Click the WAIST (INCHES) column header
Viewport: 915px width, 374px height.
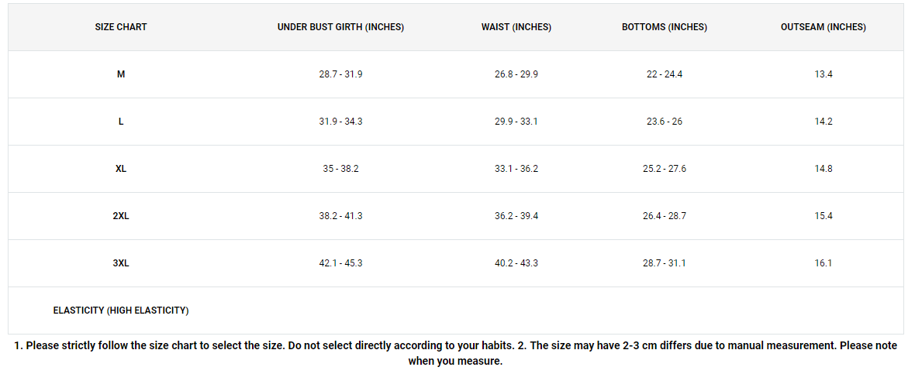click(x=516, y=27)
